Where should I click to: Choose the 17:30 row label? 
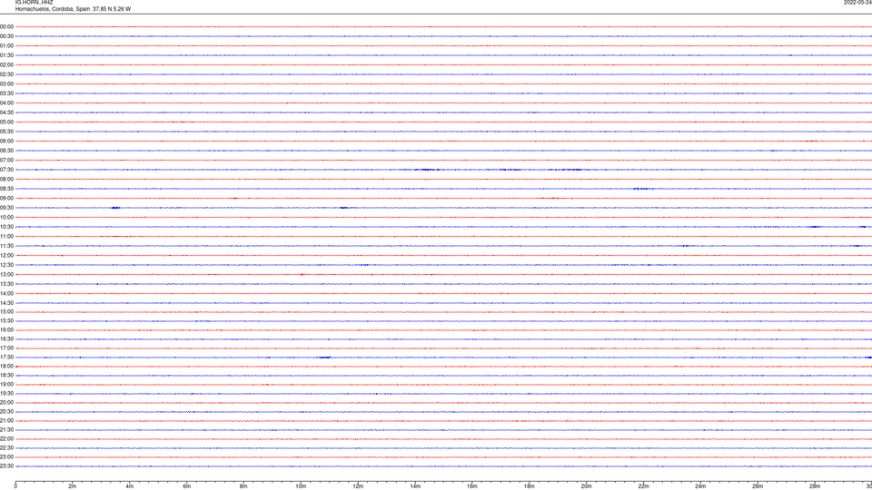pos(6,358)
